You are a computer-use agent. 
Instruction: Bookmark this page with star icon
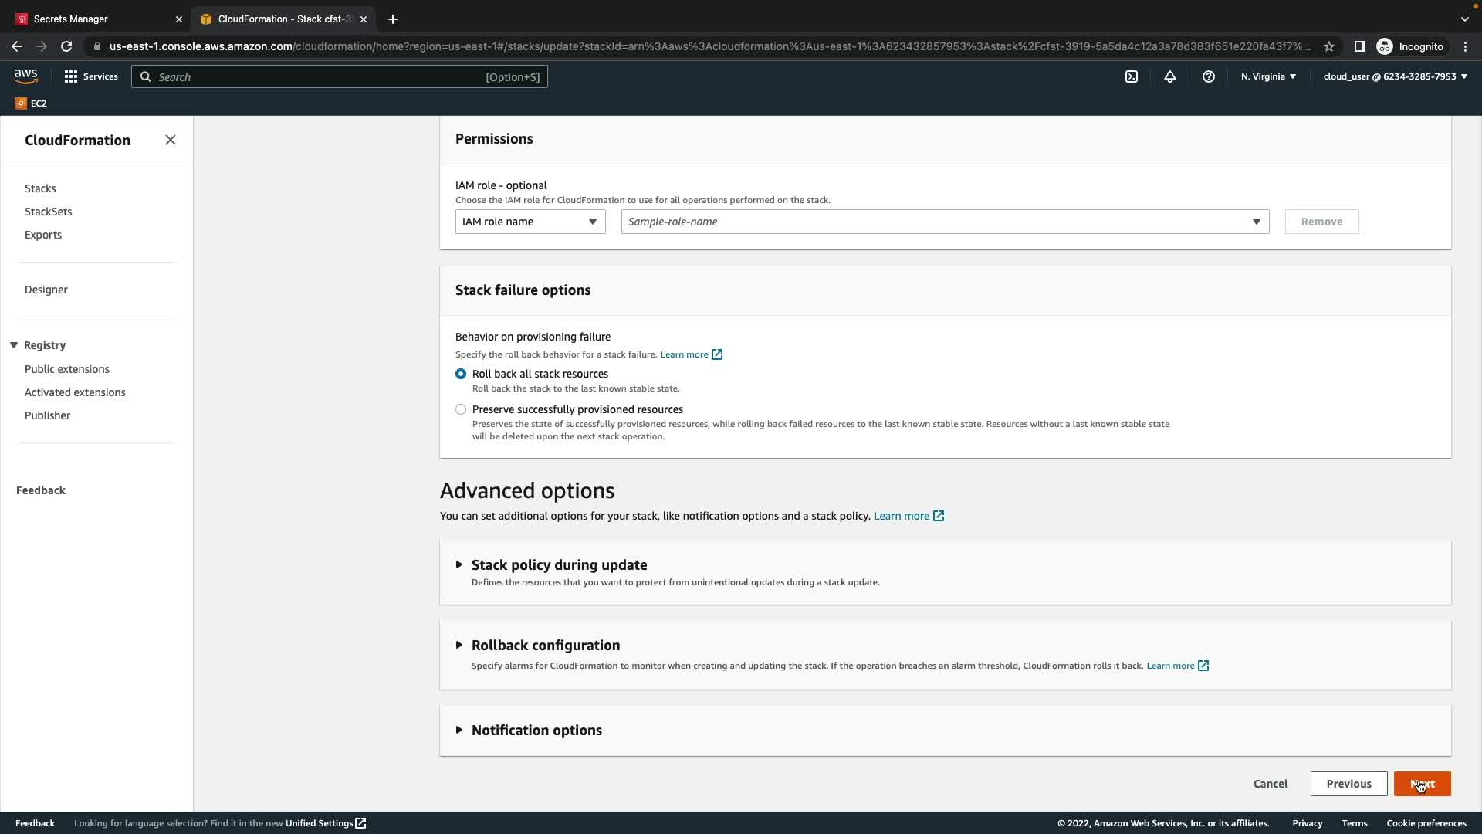pyautogui.click(x=1329, y=46)
